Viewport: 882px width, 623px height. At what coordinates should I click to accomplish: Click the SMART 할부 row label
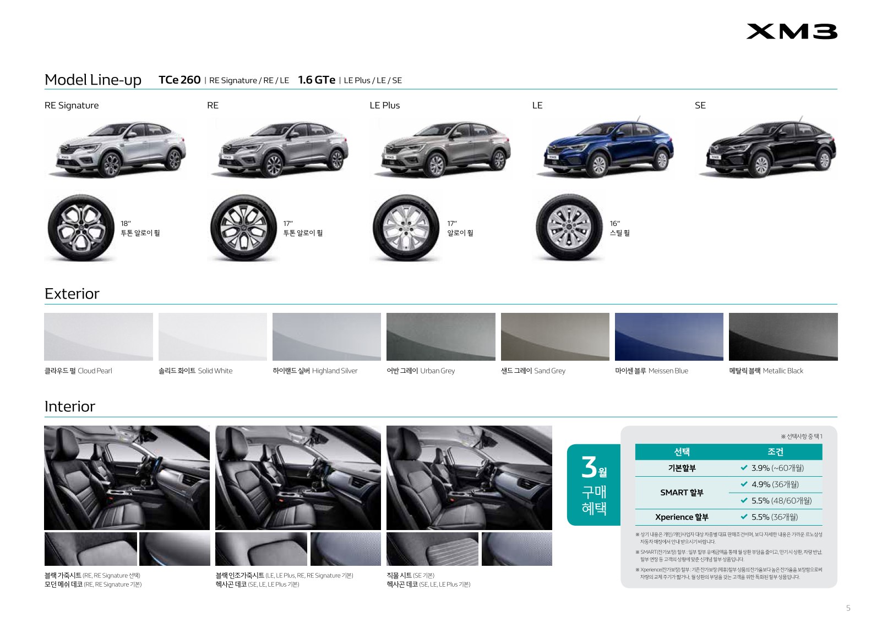[x=682, y=493]
